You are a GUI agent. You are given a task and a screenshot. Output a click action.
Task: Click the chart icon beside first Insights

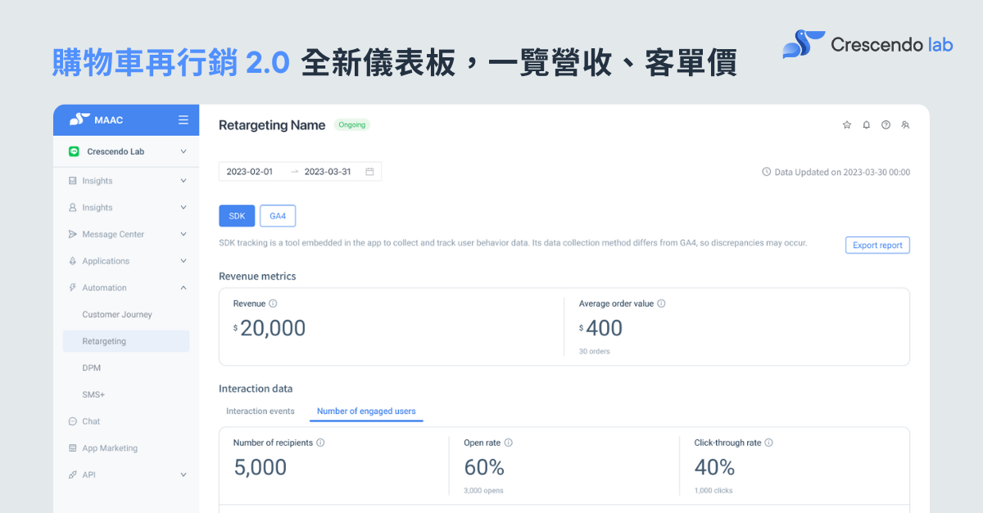tap(73, 181)
